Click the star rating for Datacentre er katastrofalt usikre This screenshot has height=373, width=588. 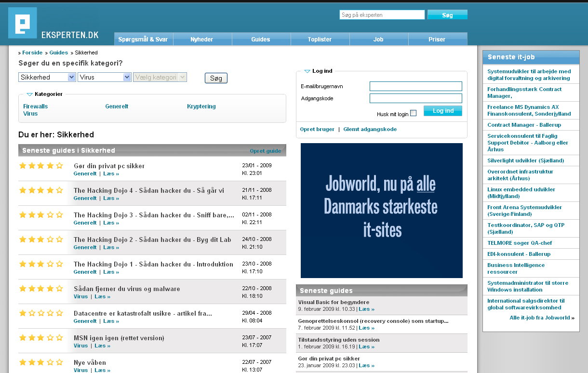41,313
